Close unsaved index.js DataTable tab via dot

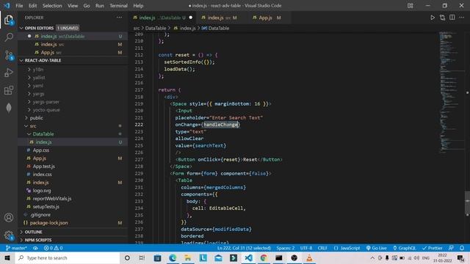tap(191, 18)
